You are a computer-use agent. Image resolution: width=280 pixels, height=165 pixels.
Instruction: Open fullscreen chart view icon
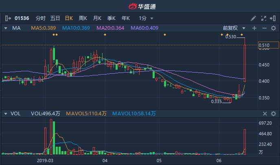pos(264,18)
